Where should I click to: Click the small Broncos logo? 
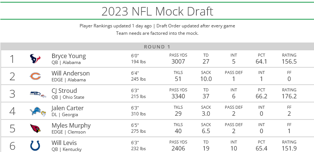[43, 96]
